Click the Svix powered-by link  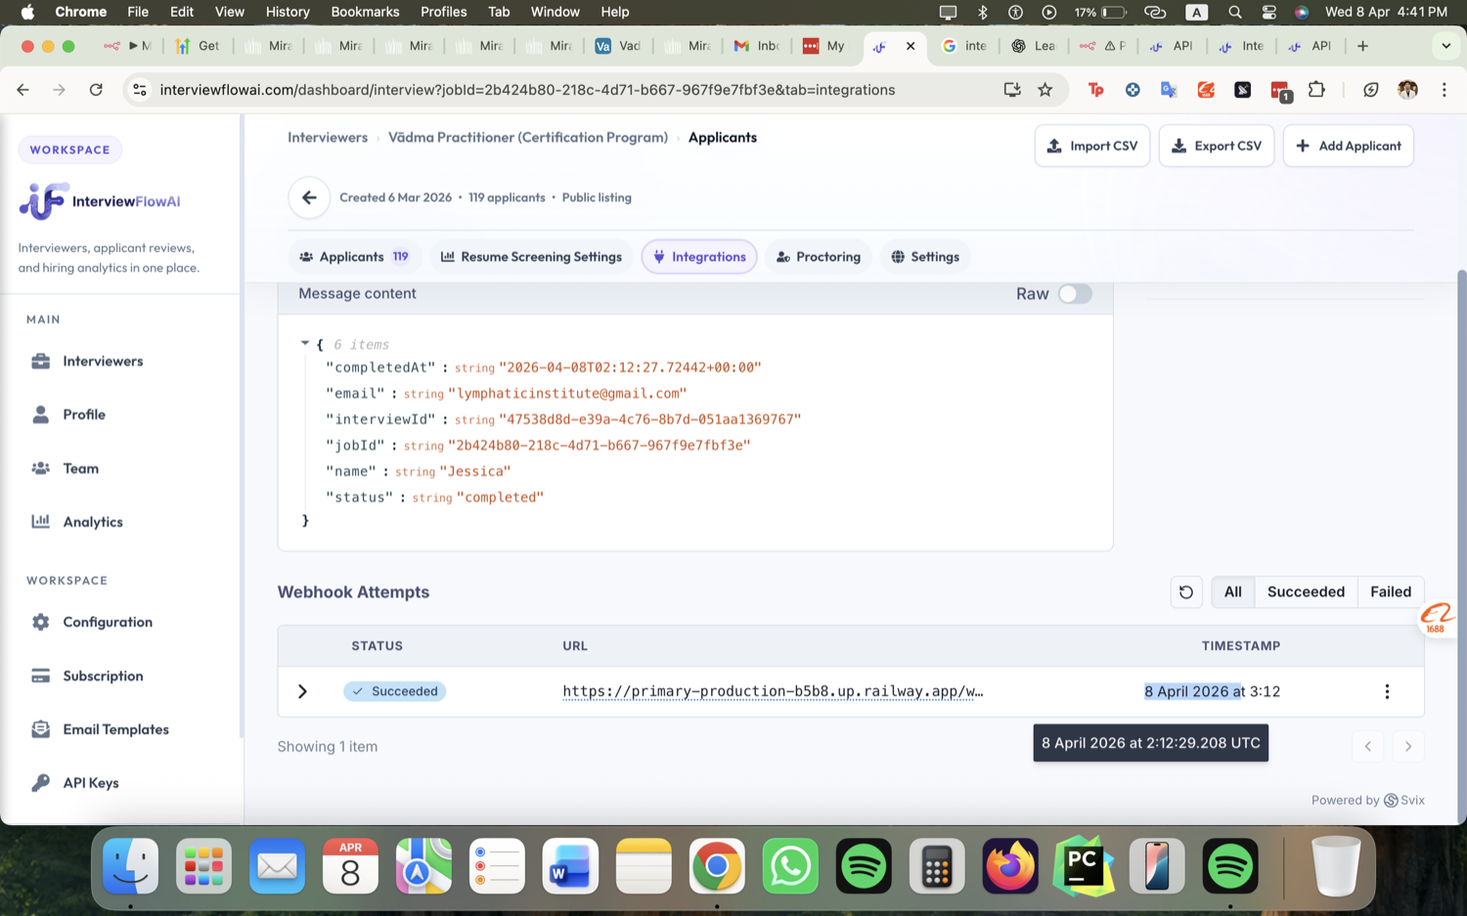(1404, 800)
